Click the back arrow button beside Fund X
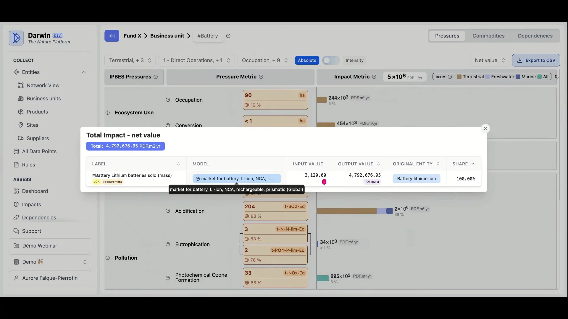The width and height of the screenshot is (568, 319). point(112,36)
